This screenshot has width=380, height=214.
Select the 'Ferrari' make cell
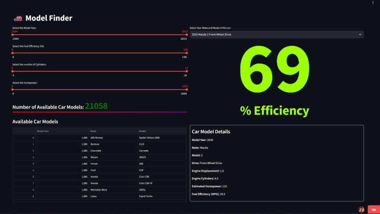click(113, 164)
